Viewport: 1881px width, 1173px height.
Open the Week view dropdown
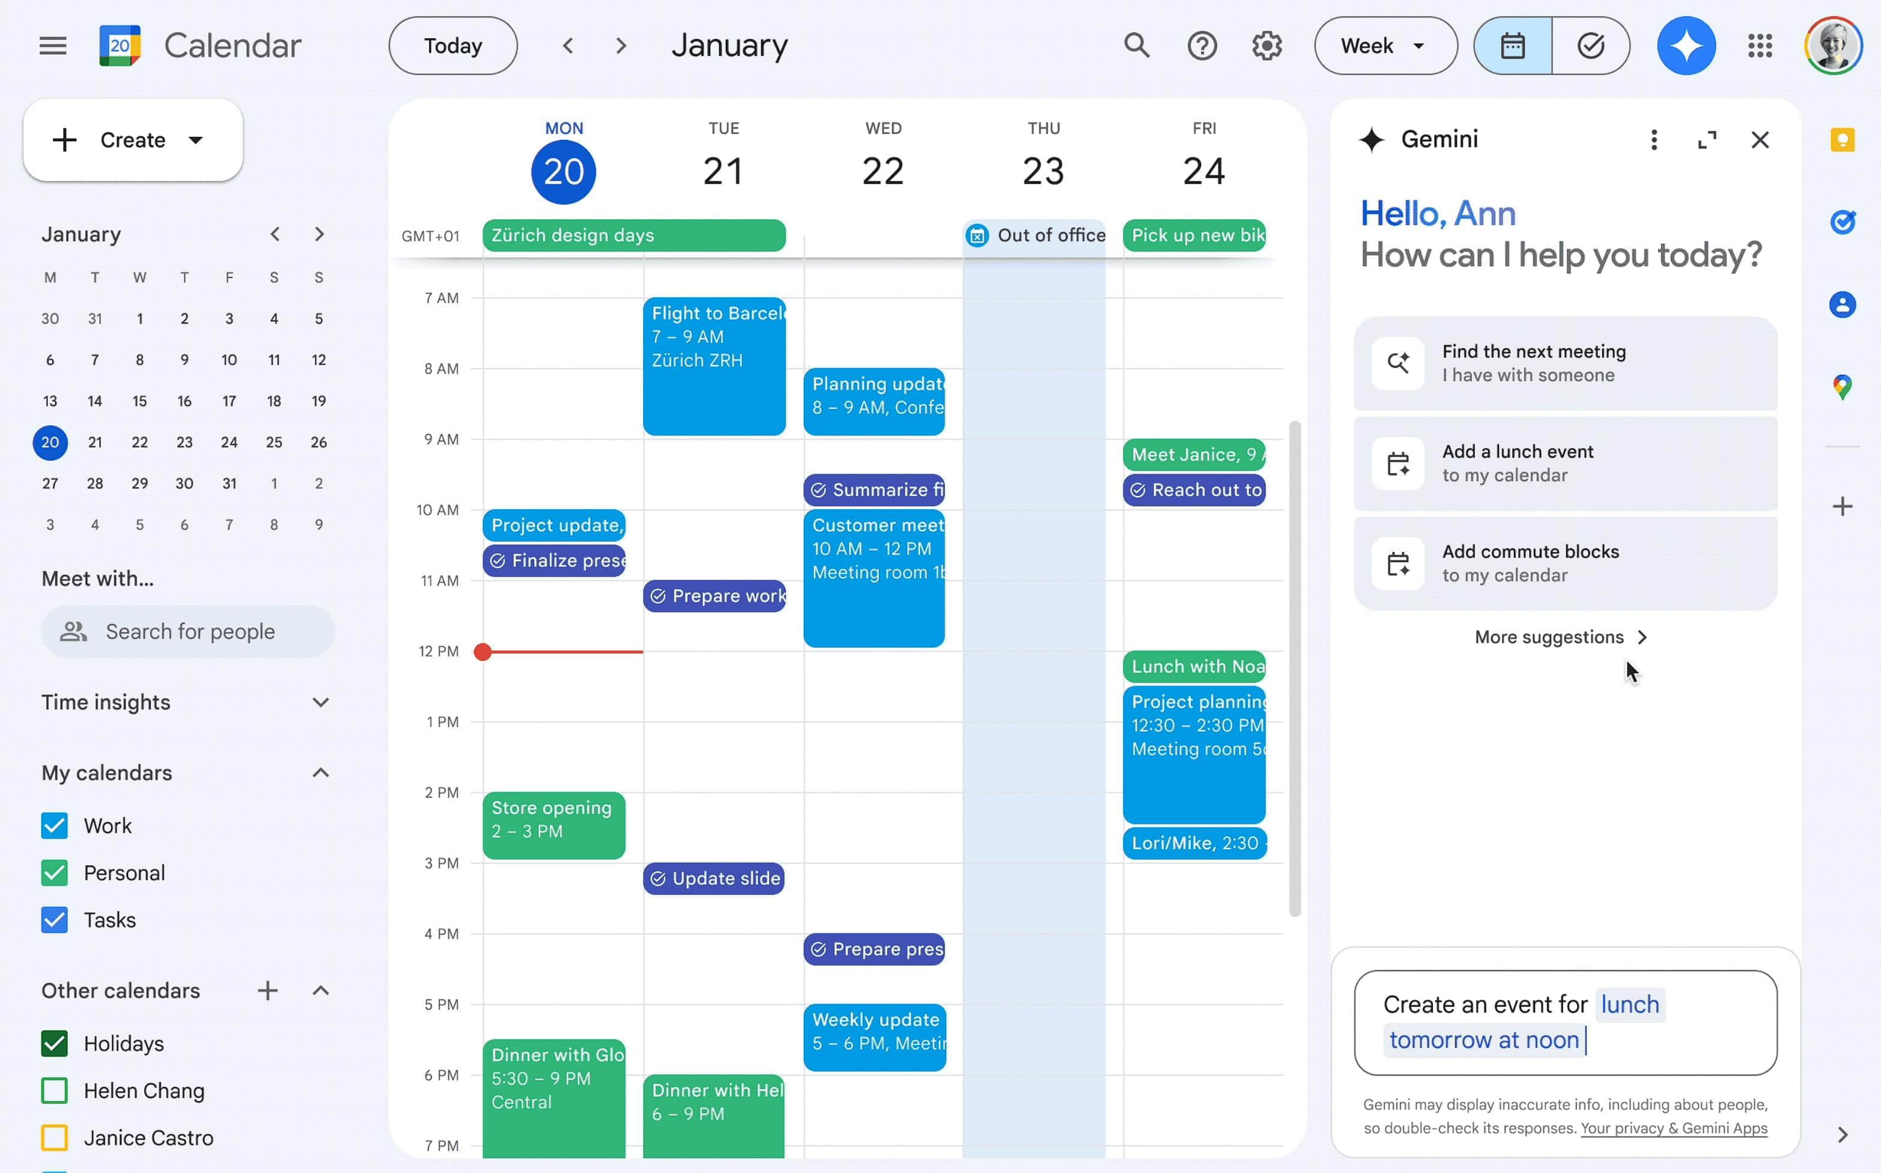(1385, 46)
